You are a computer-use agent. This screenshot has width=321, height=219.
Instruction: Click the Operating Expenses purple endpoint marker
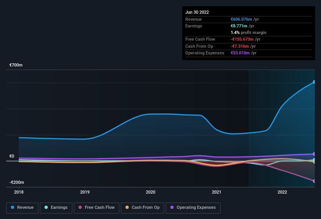[314, 154]
